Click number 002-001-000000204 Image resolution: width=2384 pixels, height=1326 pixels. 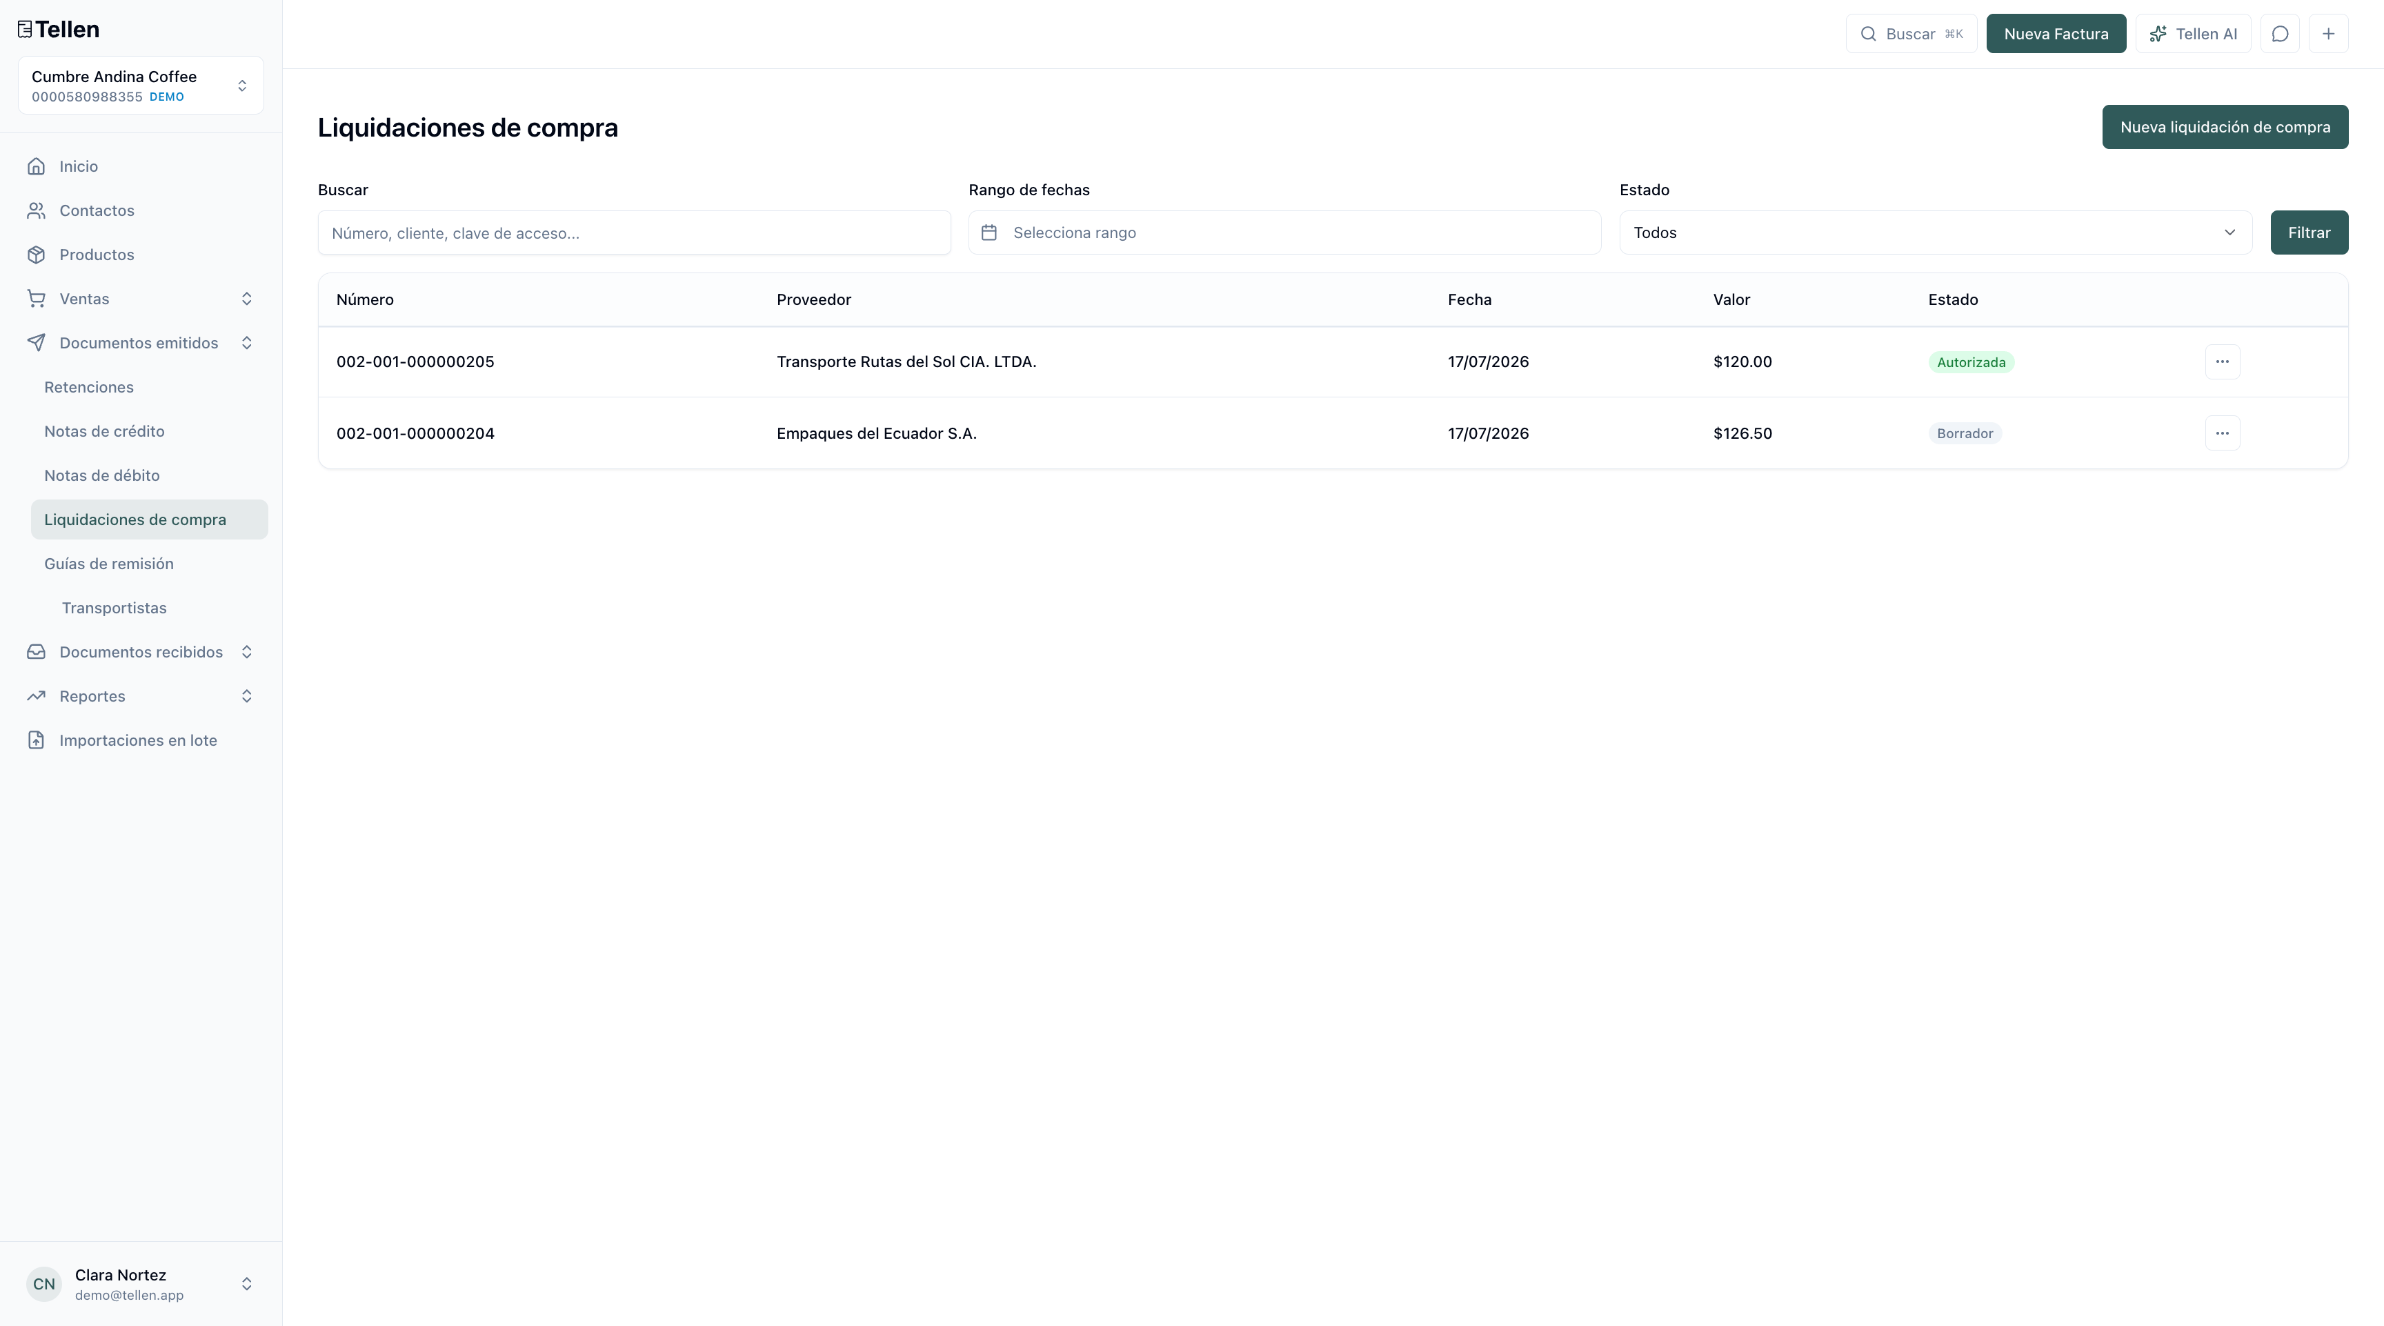coord(415,433)
